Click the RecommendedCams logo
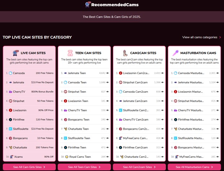Viewport: 224px width, 171px height. click(112, 5)
